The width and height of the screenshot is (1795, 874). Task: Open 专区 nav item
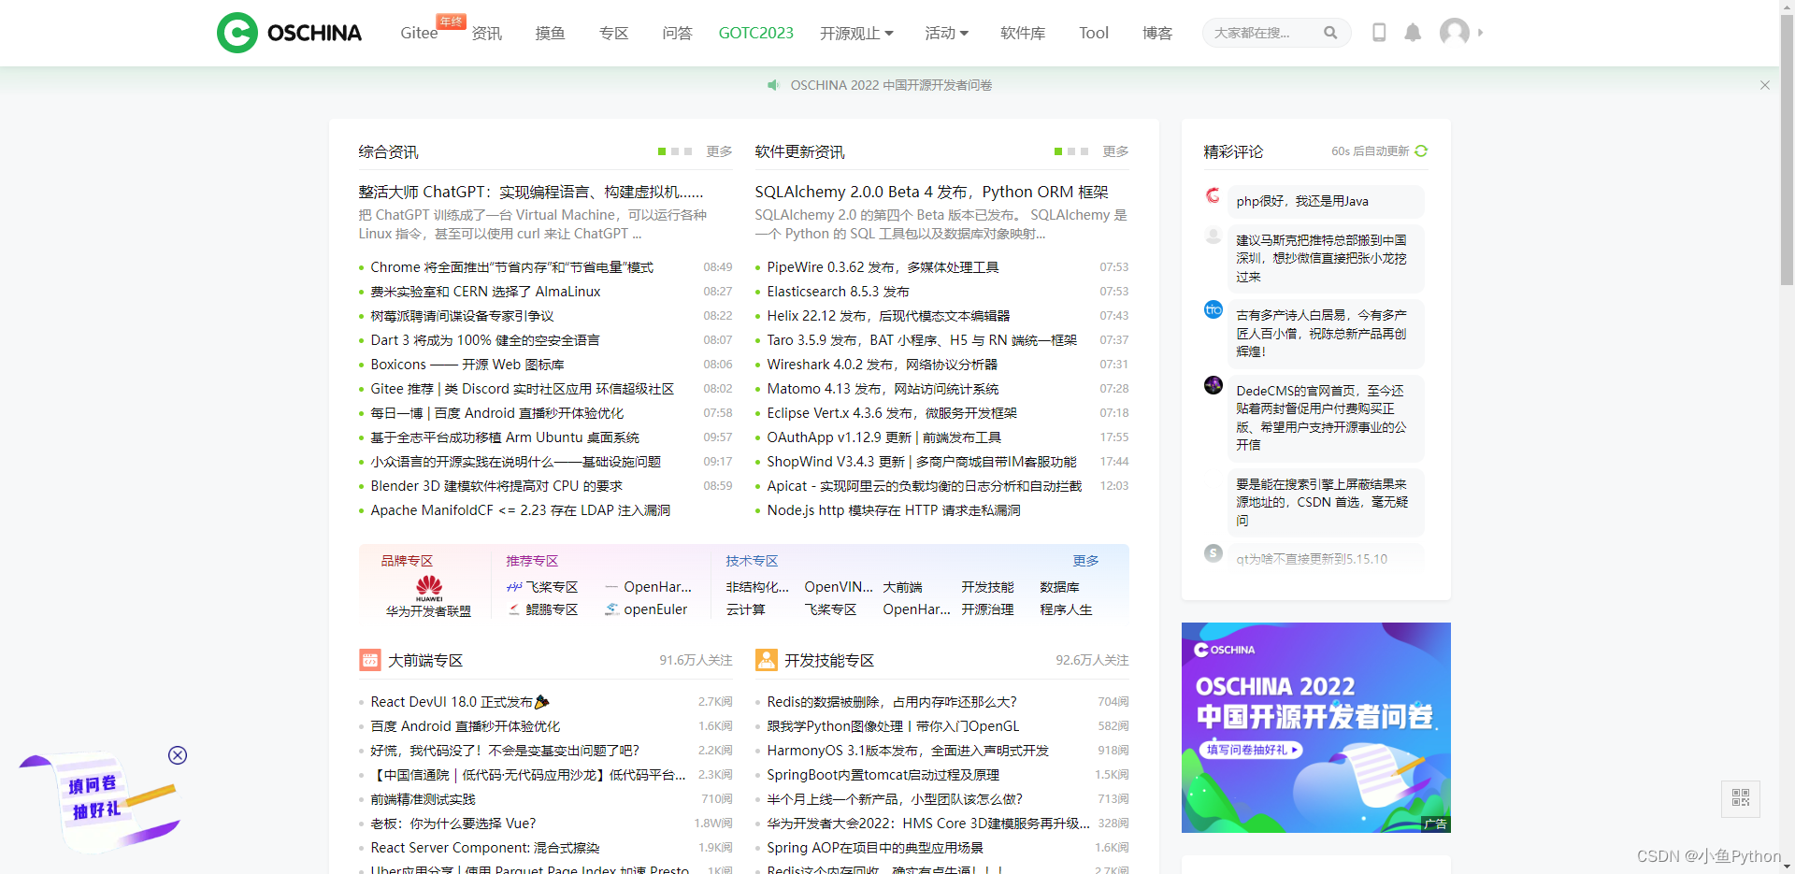[x=613, y=34]
